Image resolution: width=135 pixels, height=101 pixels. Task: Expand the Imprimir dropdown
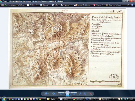tap(66, 5)
